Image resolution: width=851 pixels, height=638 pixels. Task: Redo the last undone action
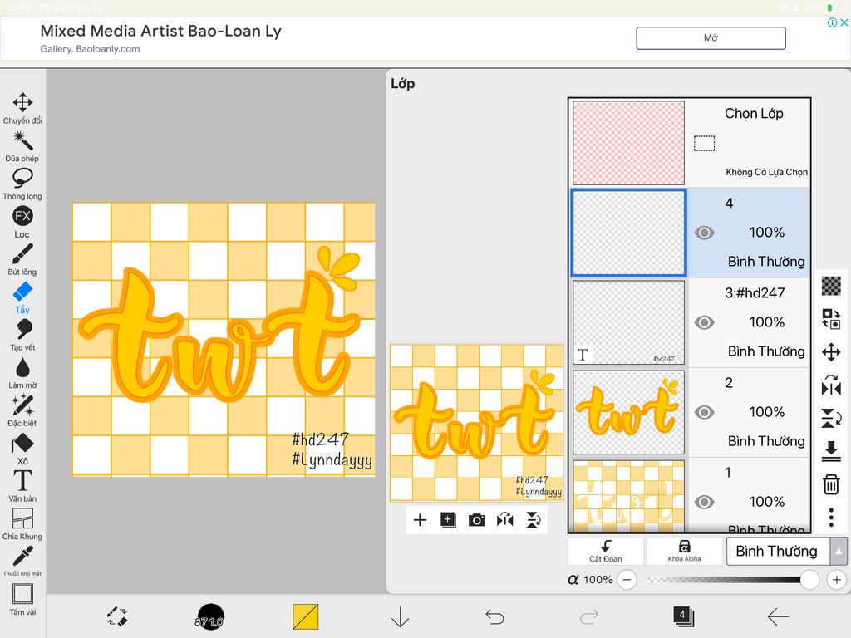(x=589, y=617)
